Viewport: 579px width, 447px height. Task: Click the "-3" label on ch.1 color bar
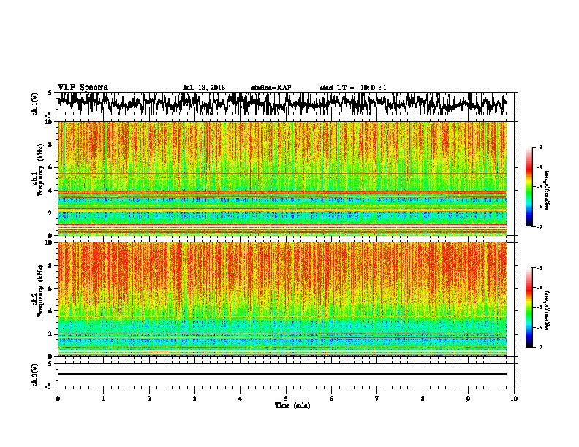click(x=539, y=148)
